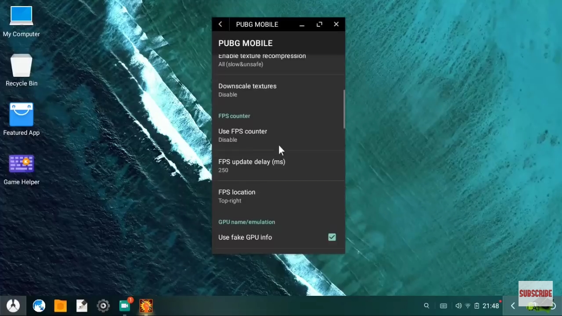Open the orange file manager in taskbar
This screenshot has width=562, height=316.
[60, 305]
